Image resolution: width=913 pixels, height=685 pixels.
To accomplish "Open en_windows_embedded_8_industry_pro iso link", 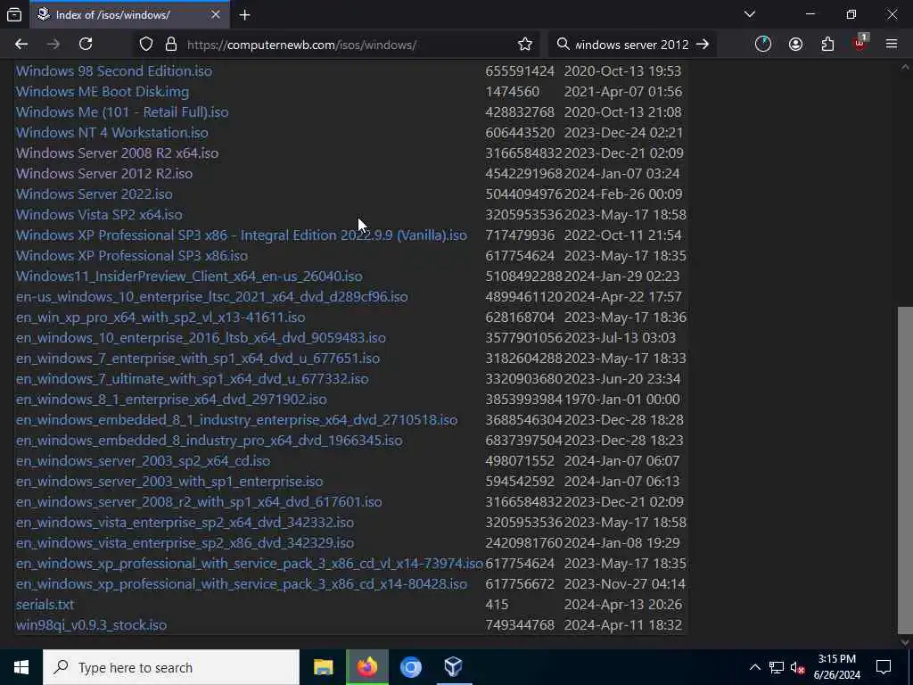I will pos(209,441).
